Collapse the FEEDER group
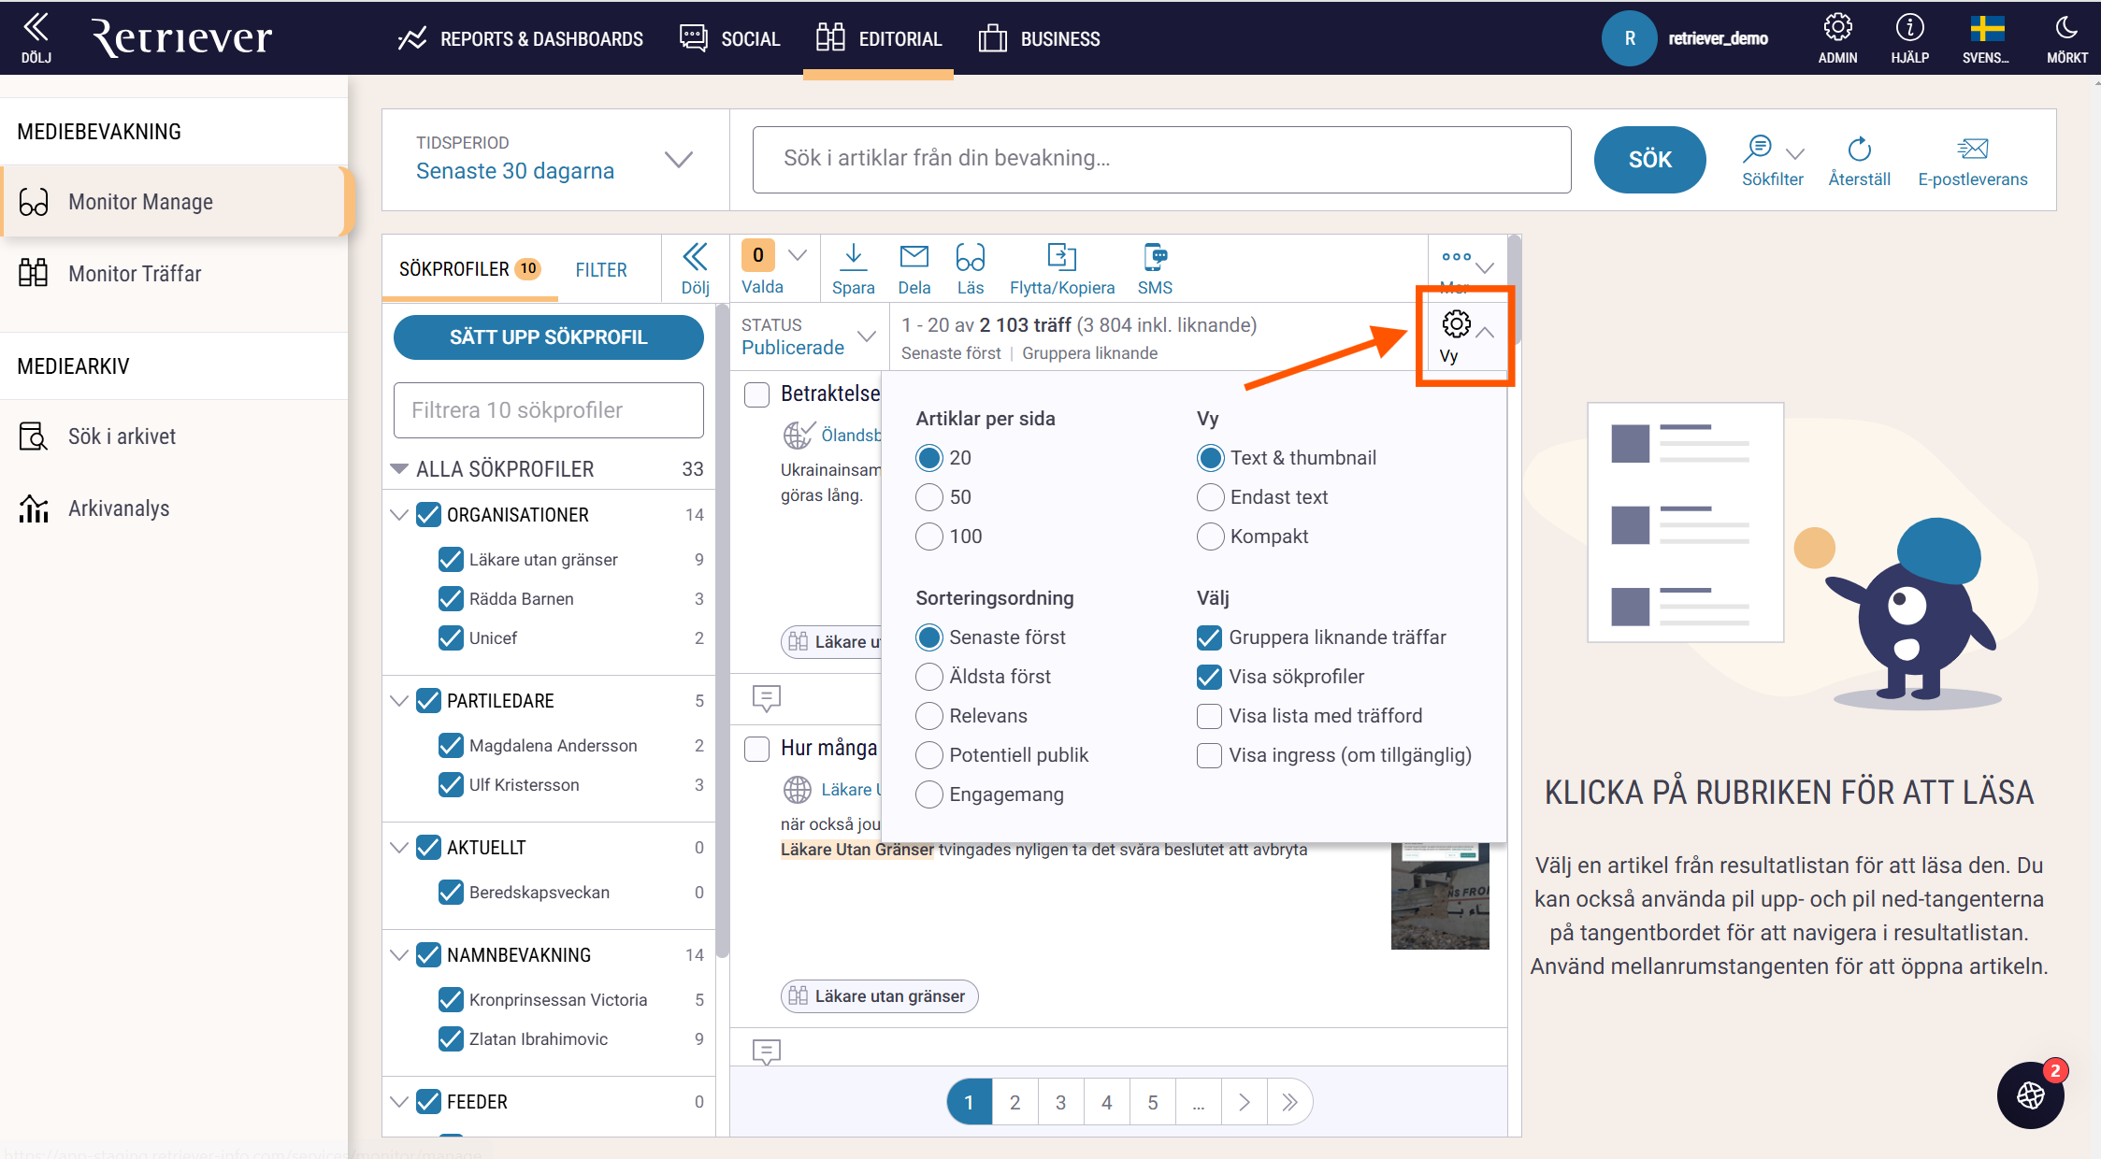The width and height of the screenshot is (2101, 1159). click(x=399, y=1102)
